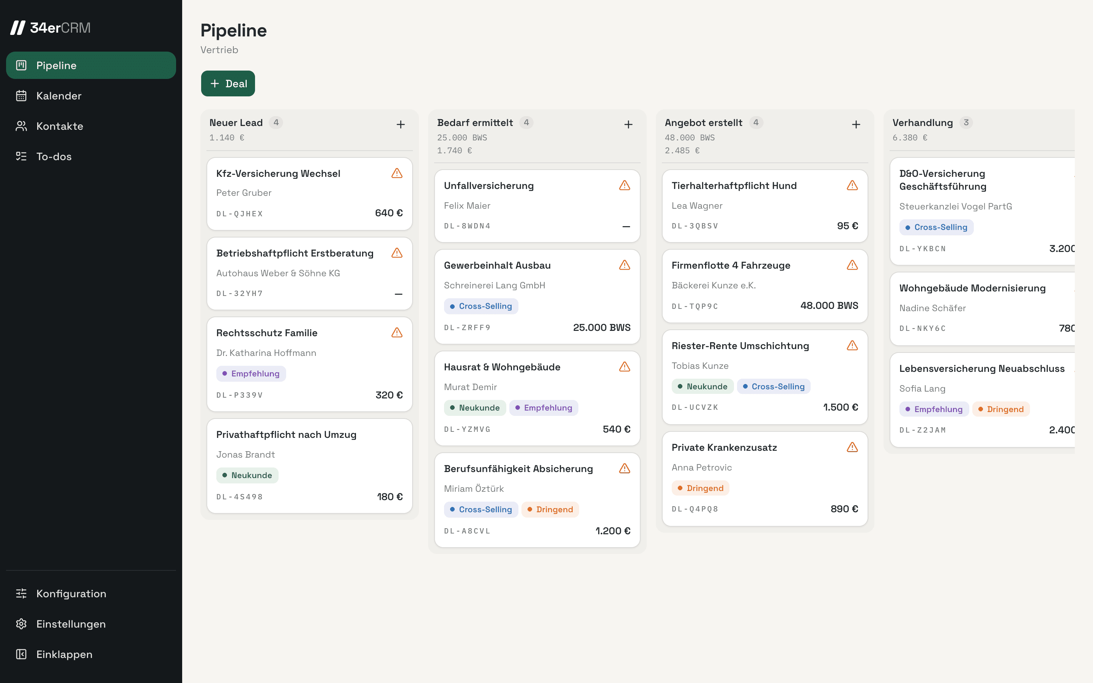Click warning icon on Firmenflotte 4 Fahrzeuge card
The width and height of the screenshot is (1093, 683).
click(852, 265)
